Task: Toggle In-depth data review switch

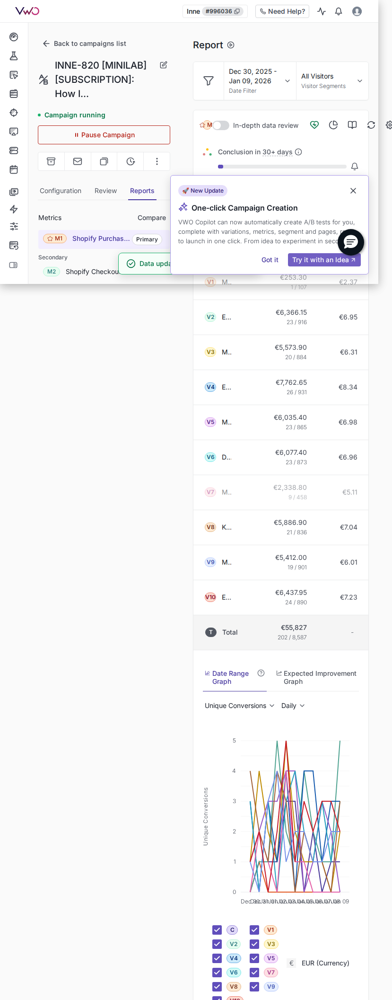Action: click(x=221, y=125)
